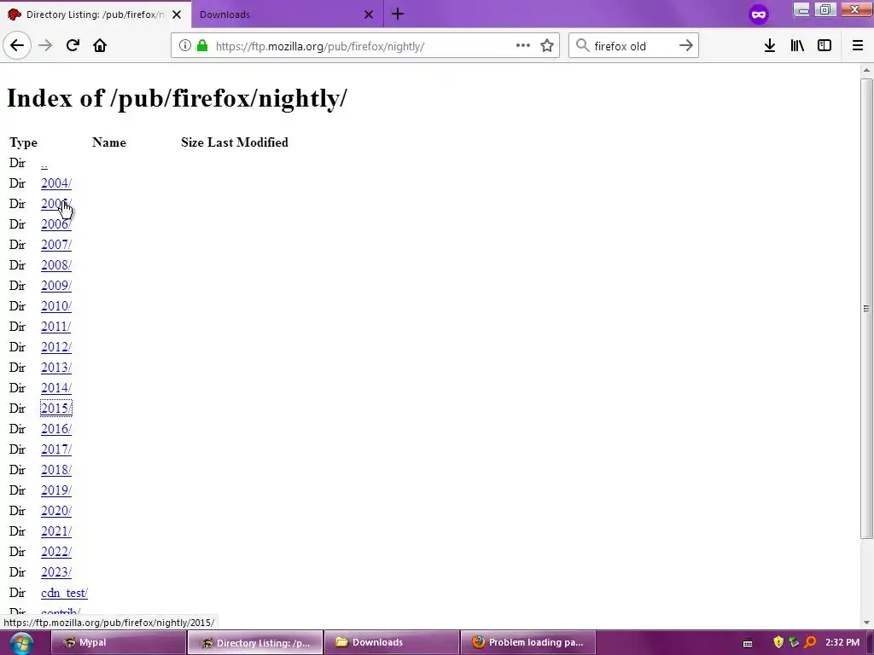Image resolution: width=874 pixels, height=655 pixels.
Task: Open the 2012/ directory link
Action: pyautogui.click(x=56, y=347)
